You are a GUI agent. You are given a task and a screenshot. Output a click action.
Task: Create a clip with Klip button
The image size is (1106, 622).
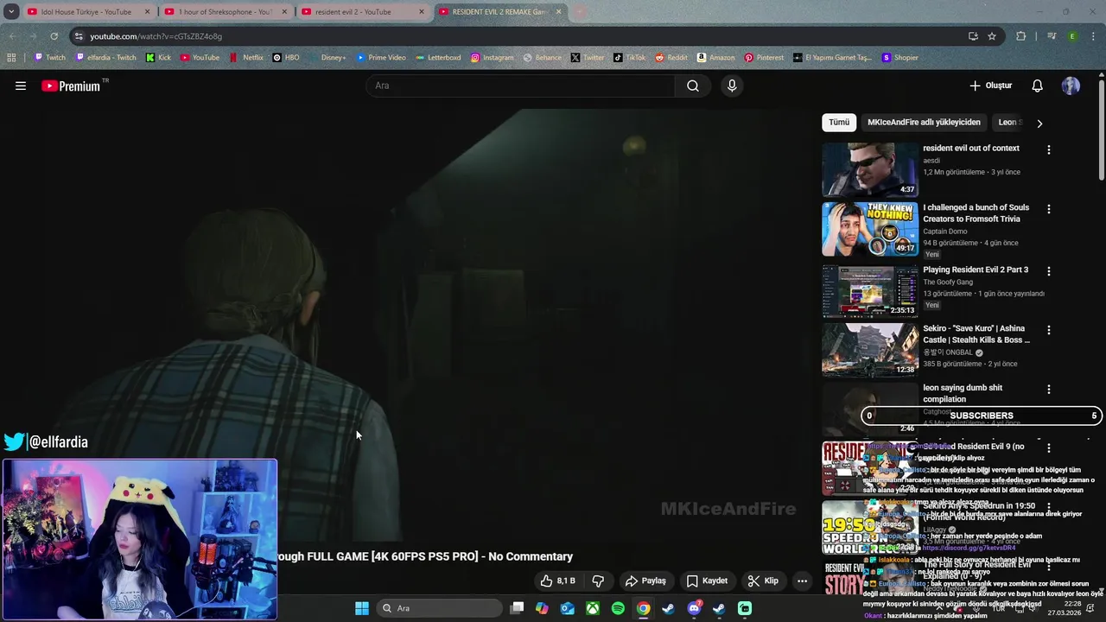coord(763,581)
